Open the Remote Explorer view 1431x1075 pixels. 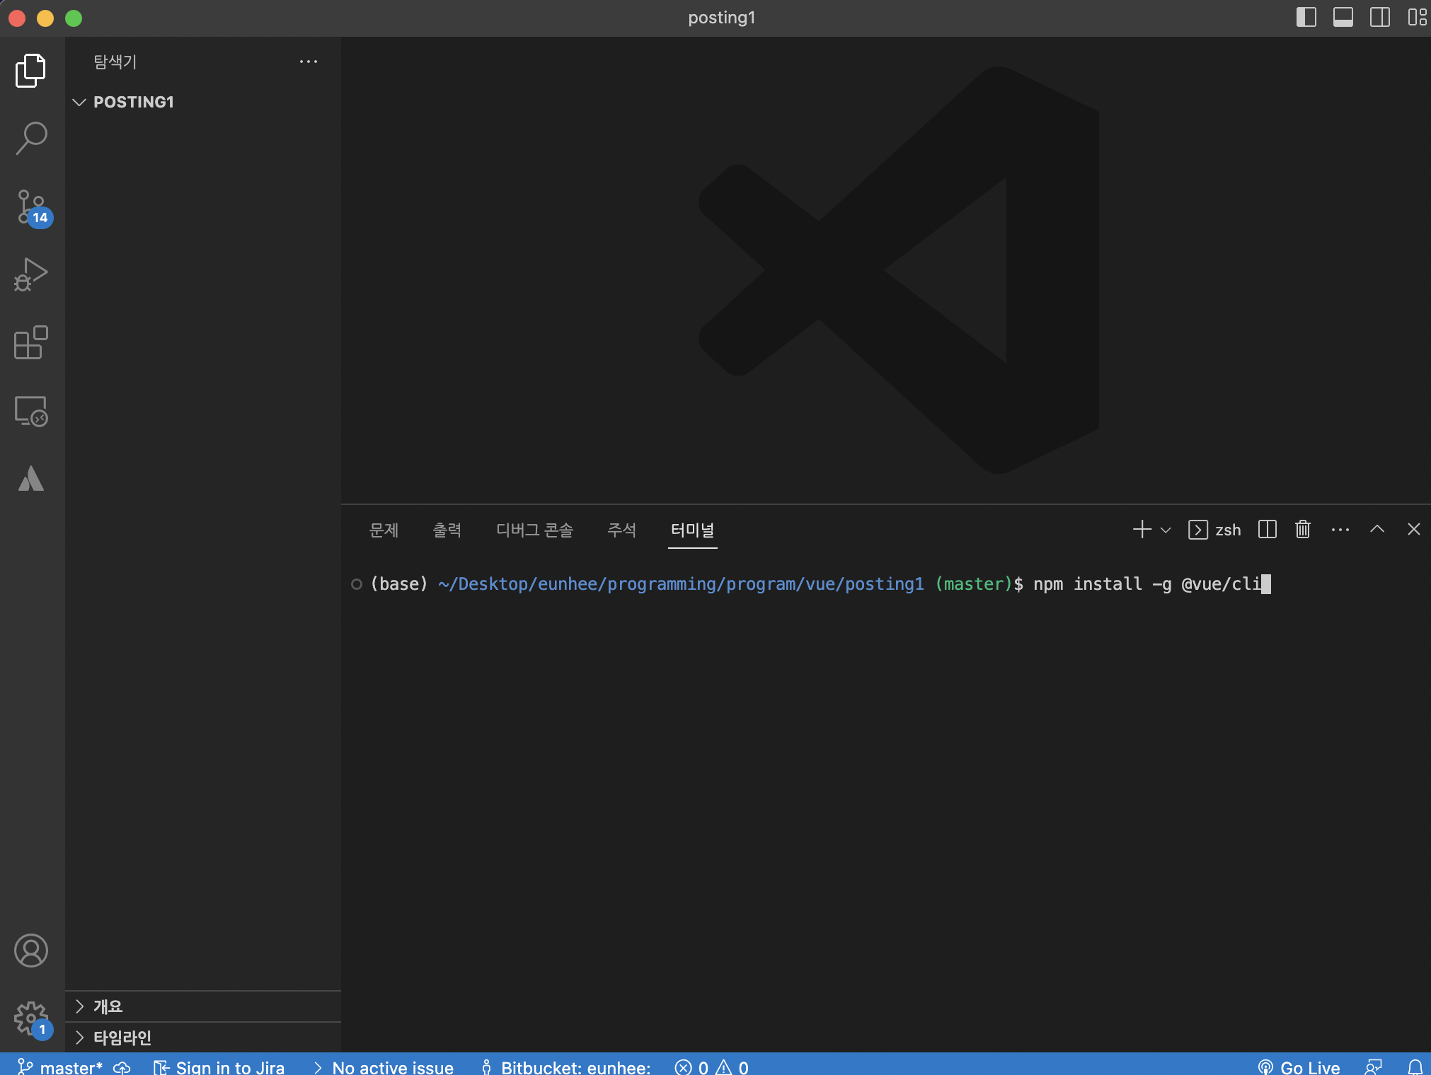point(31,411)
